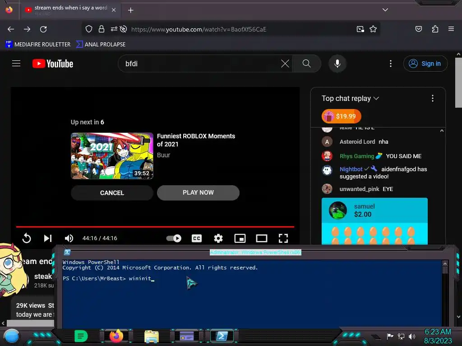Search with your voice microphone
The image size is (462, 346).
click(x=337, y=64)
